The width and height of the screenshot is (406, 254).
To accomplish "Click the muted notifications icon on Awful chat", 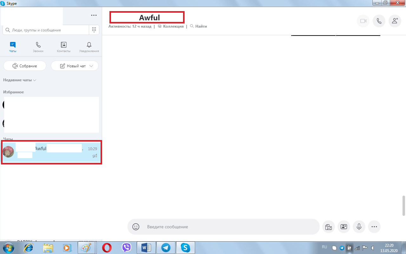I will click(x=95, y=156).
